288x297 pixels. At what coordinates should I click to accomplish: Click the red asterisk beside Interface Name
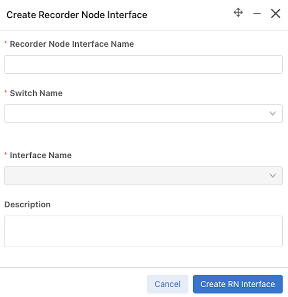click(6, 154)
